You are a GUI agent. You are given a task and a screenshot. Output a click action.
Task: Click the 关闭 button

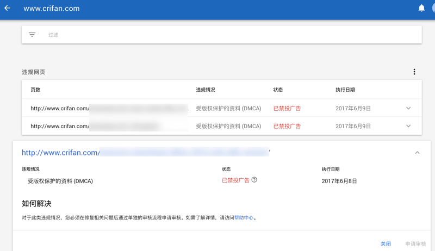coord(386,244)
